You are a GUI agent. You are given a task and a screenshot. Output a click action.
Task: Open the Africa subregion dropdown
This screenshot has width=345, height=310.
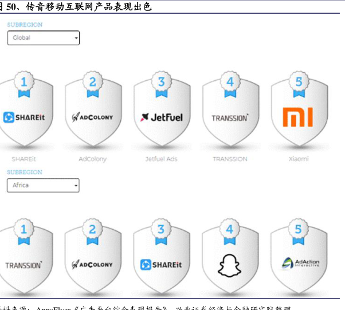[x=43, y=185]
